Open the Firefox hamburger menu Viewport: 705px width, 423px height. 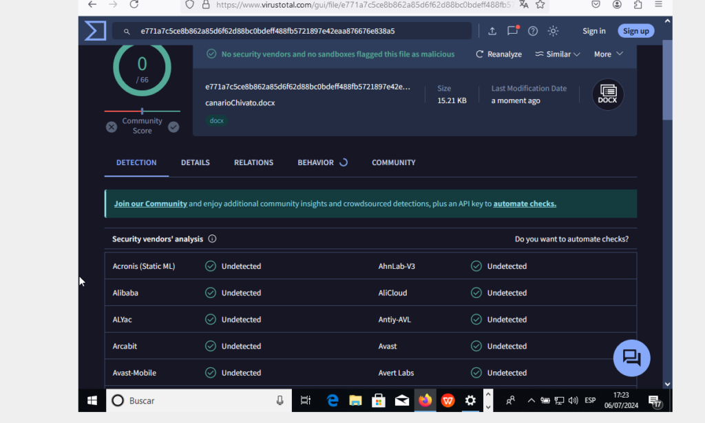pos(658,5)
